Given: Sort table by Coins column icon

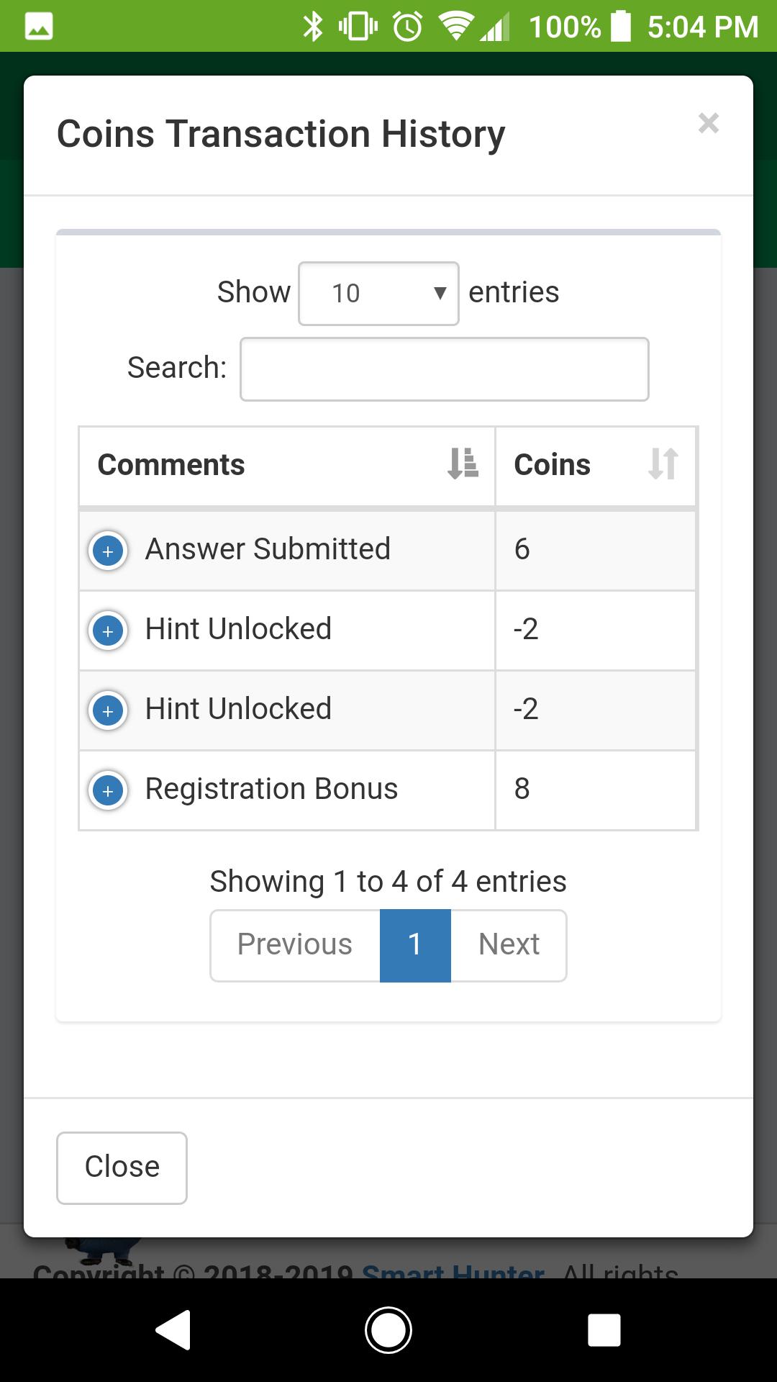Looking at the screenshot, I should [x=663, y=464].
